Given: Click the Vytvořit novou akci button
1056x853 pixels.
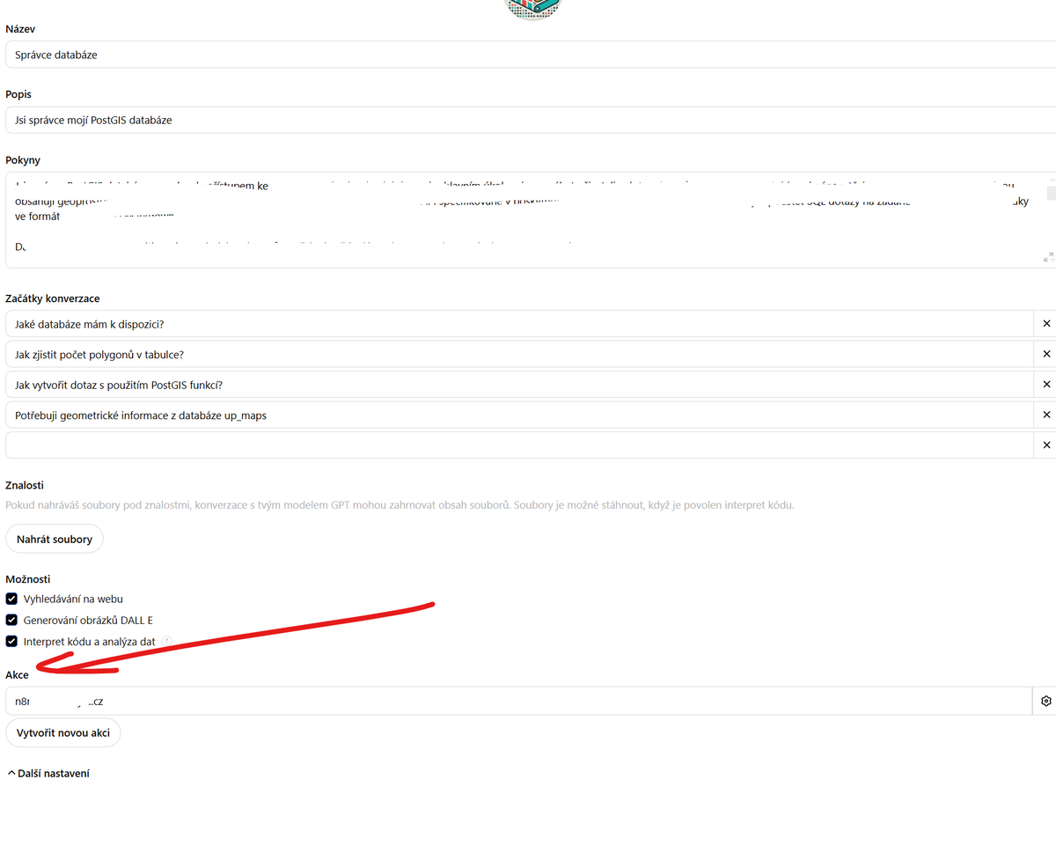Looking at the screenshot, I should [x=63, y=732].
